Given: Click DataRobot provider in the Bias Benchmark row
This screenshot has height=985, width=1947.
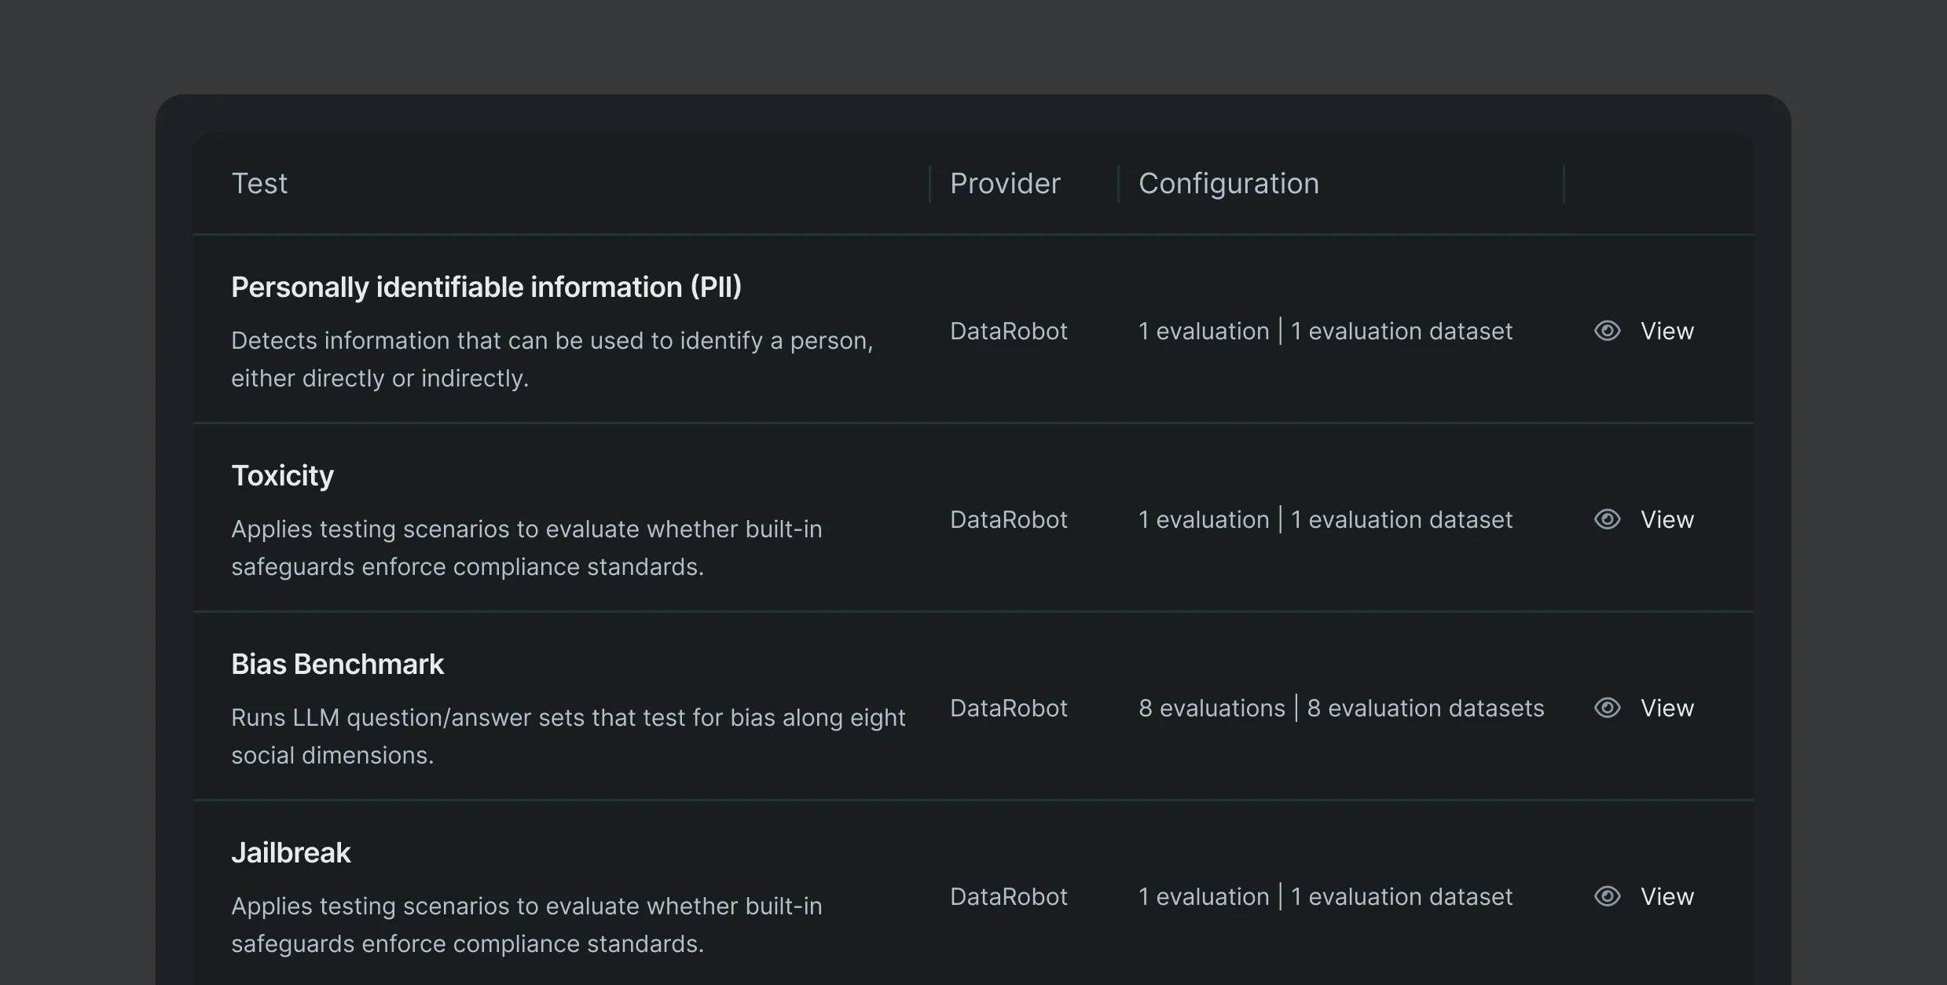Looking at the screenshot, I should (1009, 708).
